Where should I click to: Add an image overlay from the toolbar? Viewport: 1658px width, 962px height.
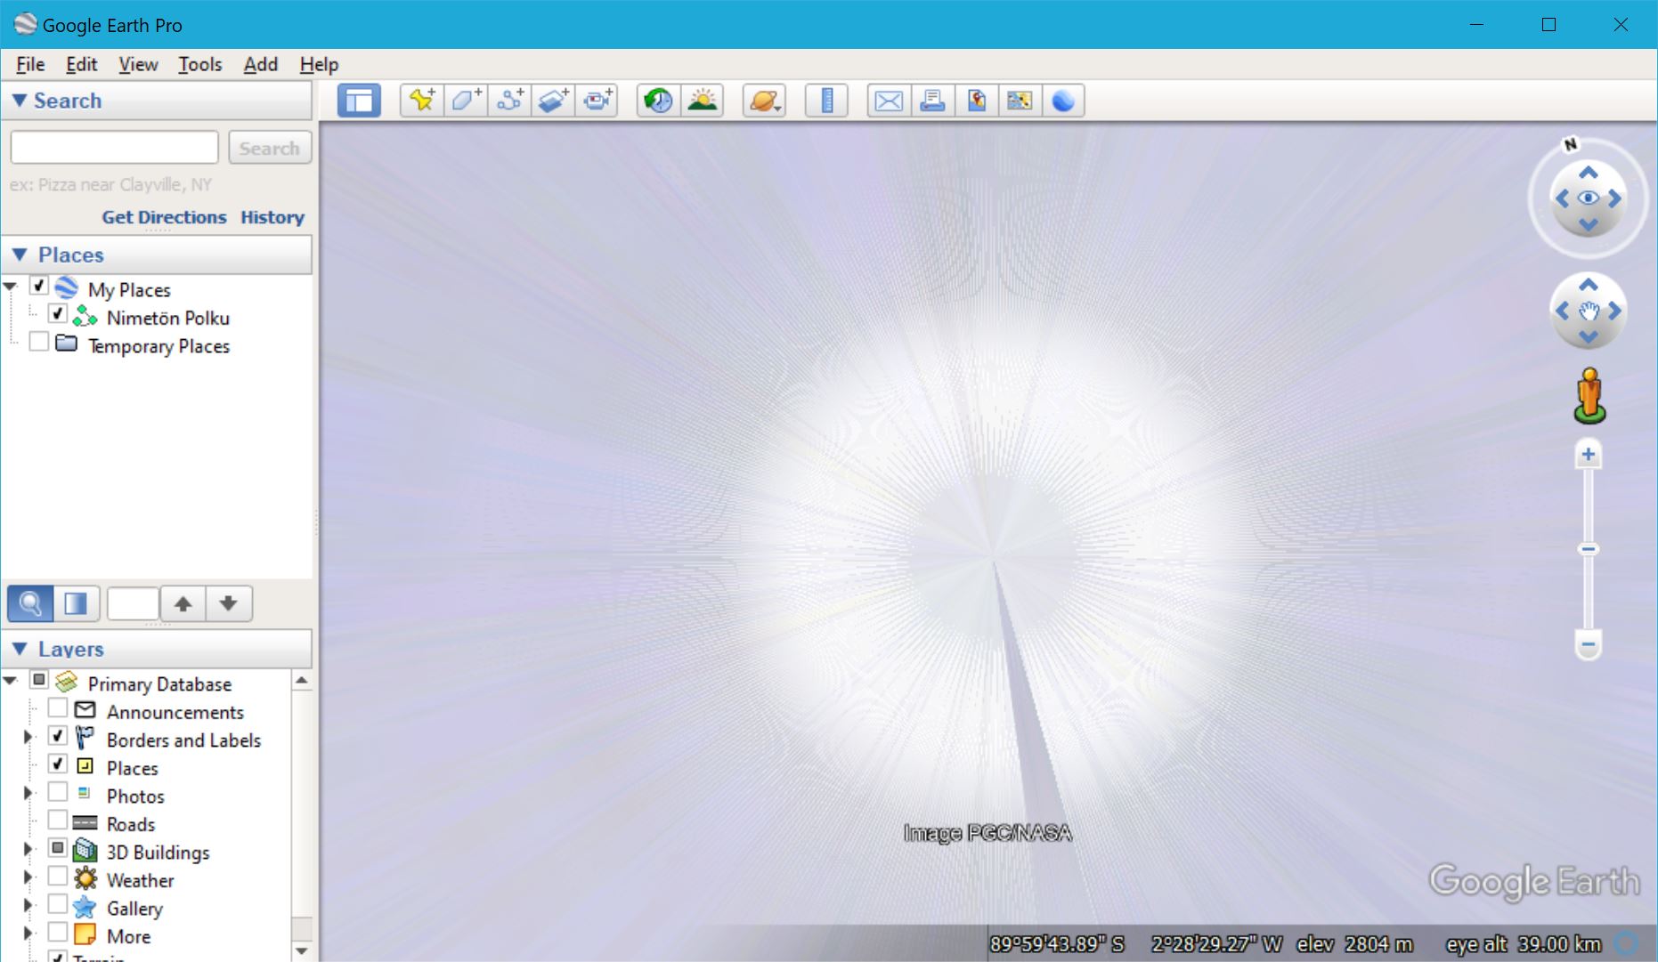coord(553,101)
